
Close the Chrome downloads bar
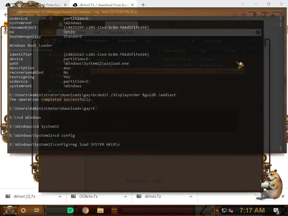(x=283, y=196)
